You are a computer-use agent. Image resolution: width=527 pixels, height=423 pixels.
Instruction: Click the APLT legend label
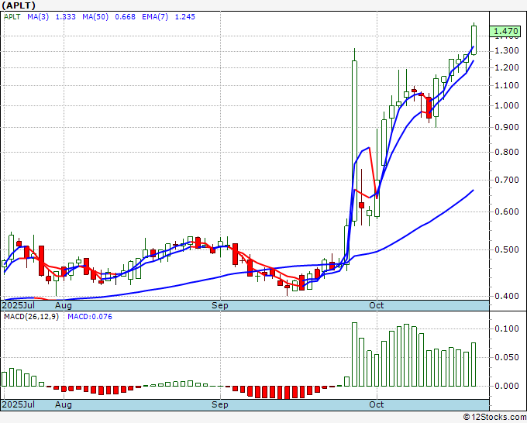[x=12, y=17]
